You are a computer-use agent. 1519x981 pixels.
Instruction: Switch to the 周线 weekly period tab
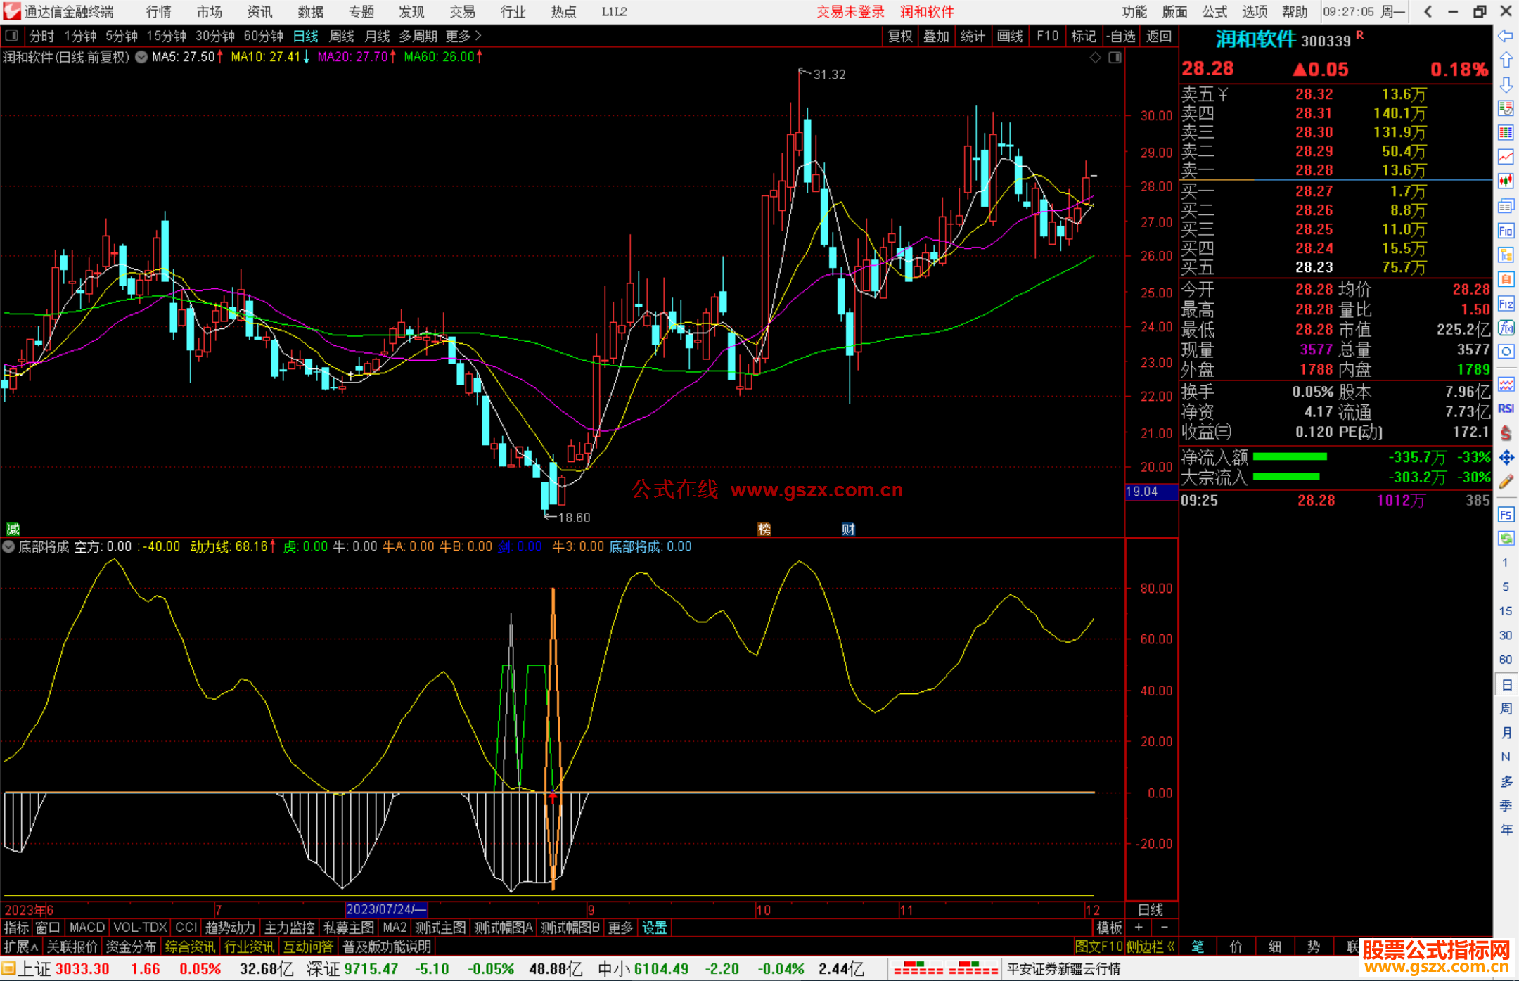point(342,36)
